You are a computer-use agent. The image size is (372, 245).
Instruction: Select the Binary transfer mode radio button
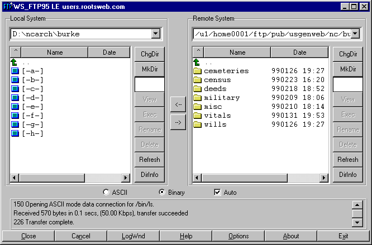click(162, 193)
